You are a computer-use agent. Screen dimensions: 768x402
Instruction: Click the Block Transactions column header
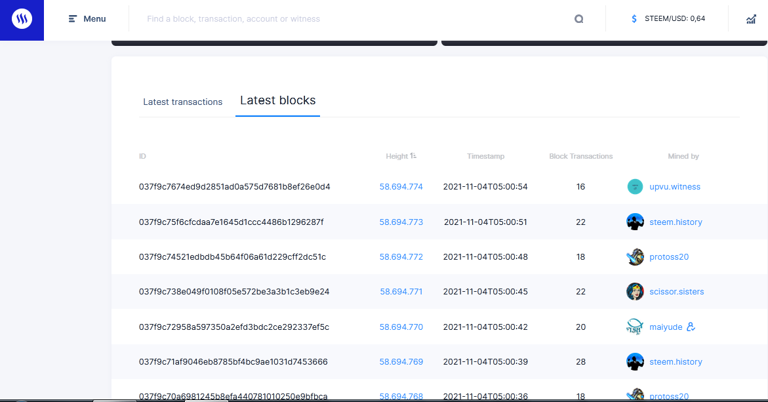click(x=581, y=156)
